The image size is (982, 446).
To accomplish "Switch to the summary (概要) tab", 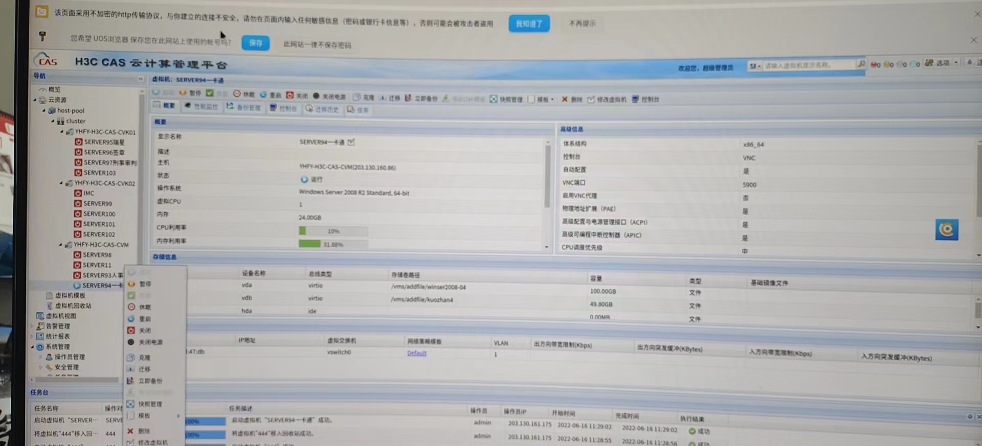I will (x=164, y=105).
